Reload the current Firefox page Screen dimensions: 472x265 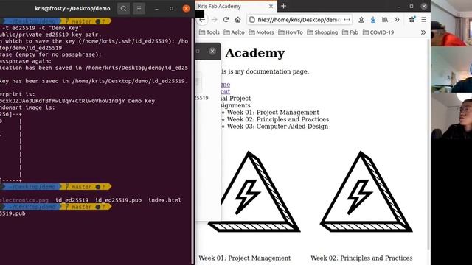click(x=226, y=20)
